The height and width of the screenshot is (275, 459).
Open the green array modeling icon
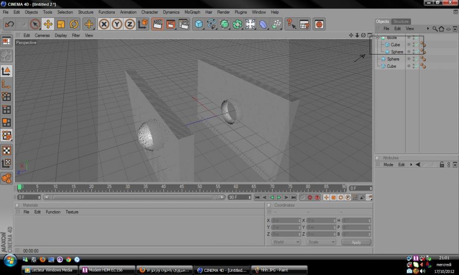237,24
